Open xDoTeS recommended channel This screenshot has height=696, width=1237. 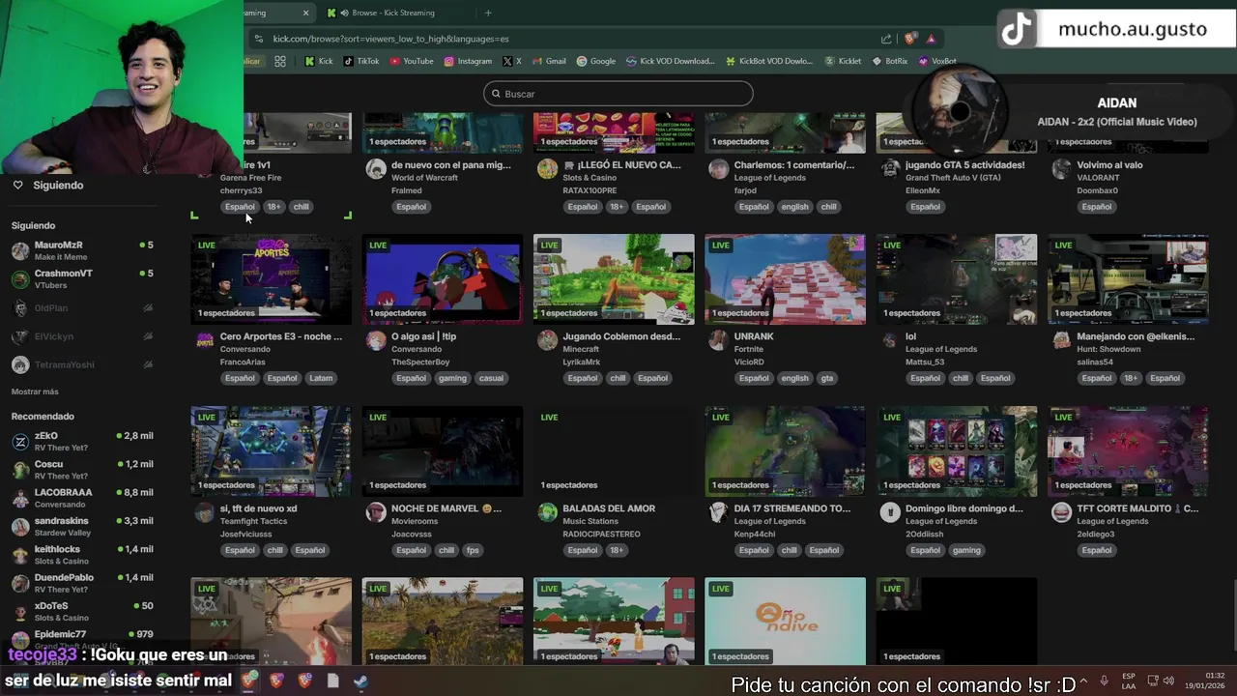point(82,611)
